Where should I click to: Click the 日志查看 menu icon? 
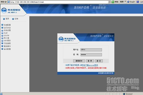(x=2, y=43)
